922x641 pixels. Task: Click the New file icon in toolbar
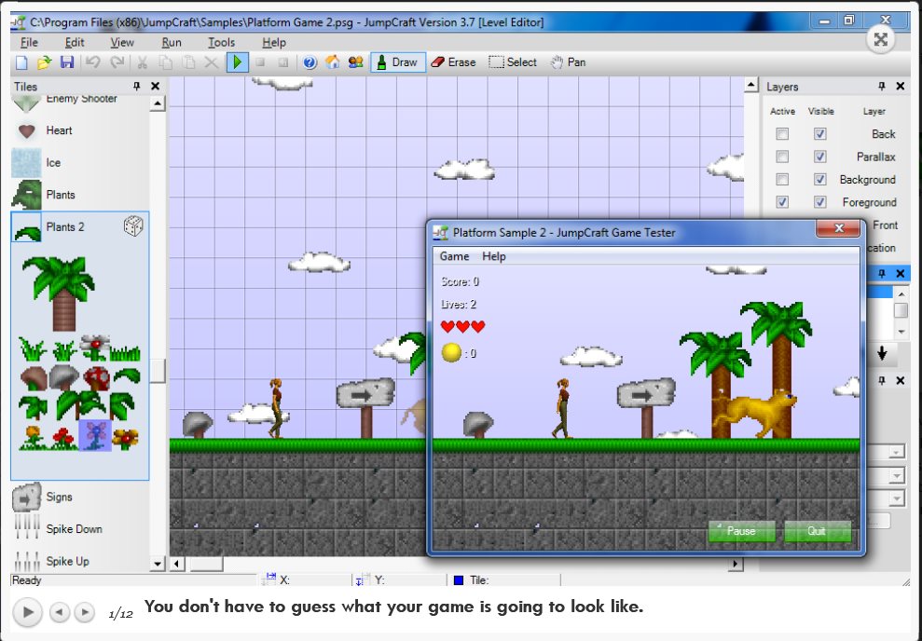tap(21, 62)
